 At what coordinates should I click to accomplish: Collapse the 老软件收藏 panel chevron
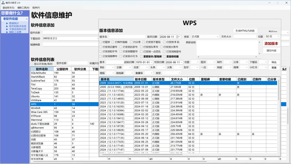pyautogui.click(x=27, y=19)
